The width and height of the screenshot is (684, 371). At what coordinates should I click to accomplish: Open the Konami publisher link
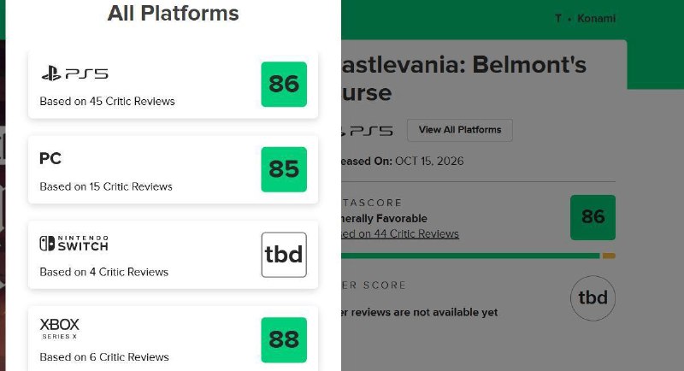pyautogui.click(x=596, y=18)
